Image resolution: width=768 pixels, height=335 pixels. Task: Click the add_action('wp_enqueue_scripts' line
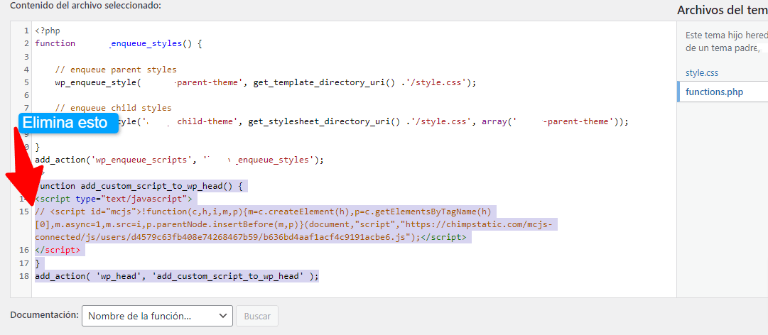pos(180,160)
